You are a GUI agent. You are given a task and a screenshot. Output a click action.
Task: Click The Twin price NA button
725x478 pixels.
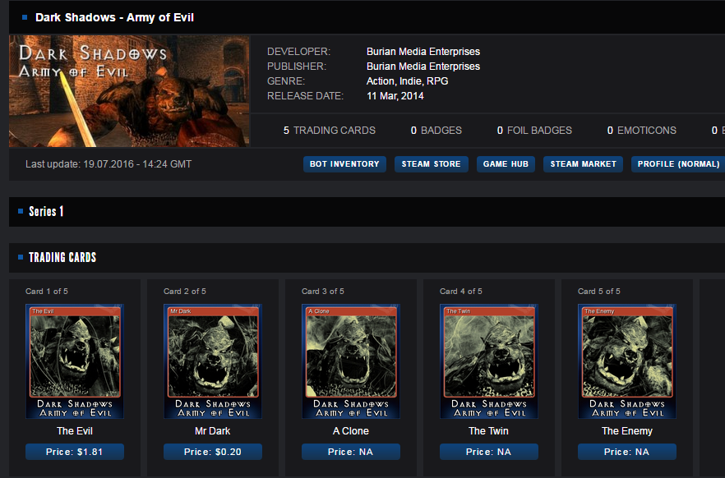click(x=489, y=452)
